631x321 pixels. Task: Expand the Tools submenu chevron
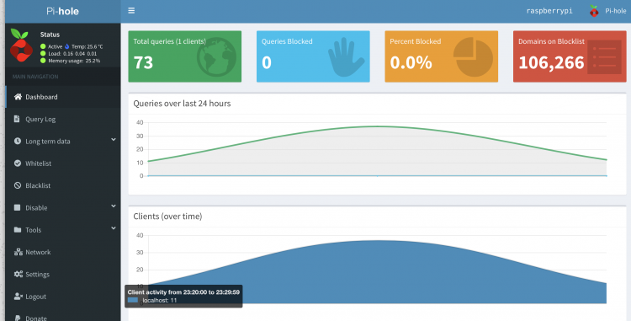pos(114,228)
